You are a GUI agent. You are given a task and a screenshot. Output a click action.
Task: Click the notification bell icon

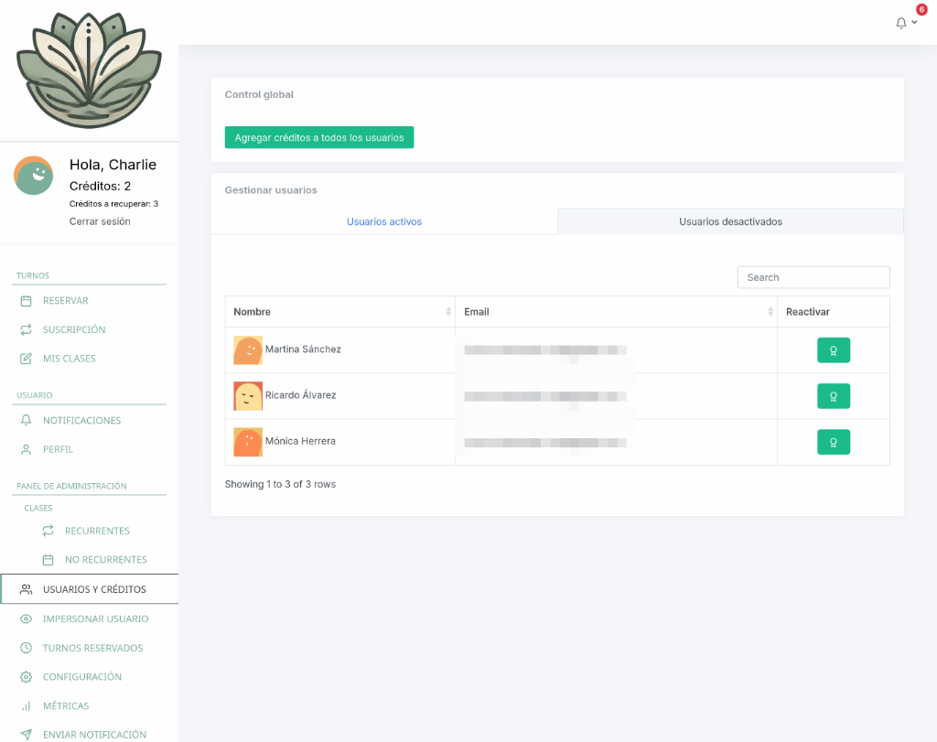[901, 23]
